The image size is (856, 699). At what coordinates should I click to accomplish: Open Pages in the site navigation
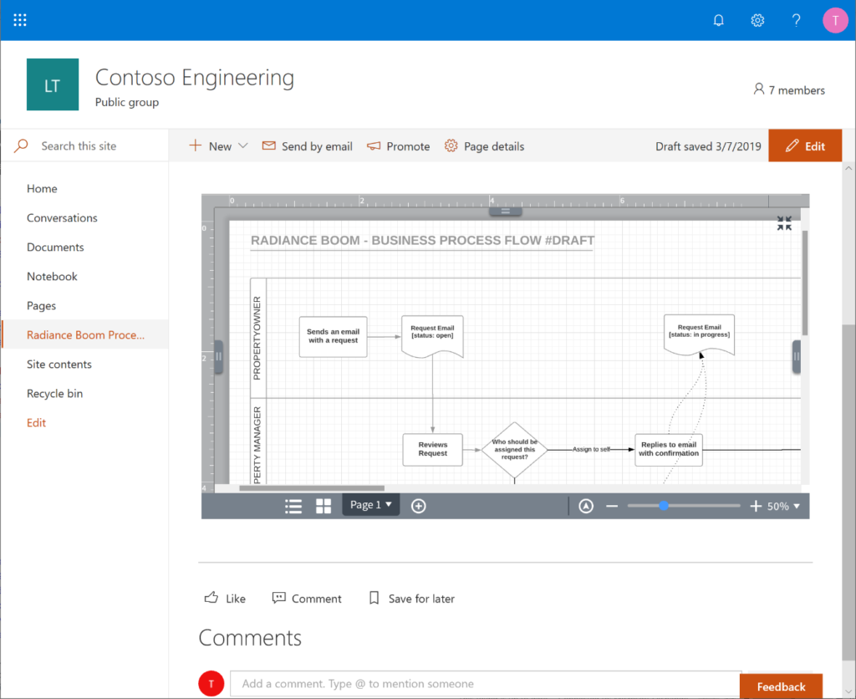point(42,306)
